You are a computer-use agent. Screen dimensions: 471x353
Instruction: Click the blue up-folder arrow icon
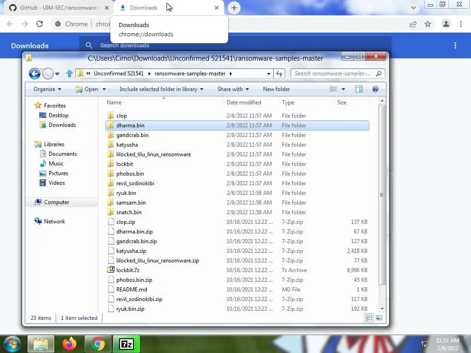(69, 74)
